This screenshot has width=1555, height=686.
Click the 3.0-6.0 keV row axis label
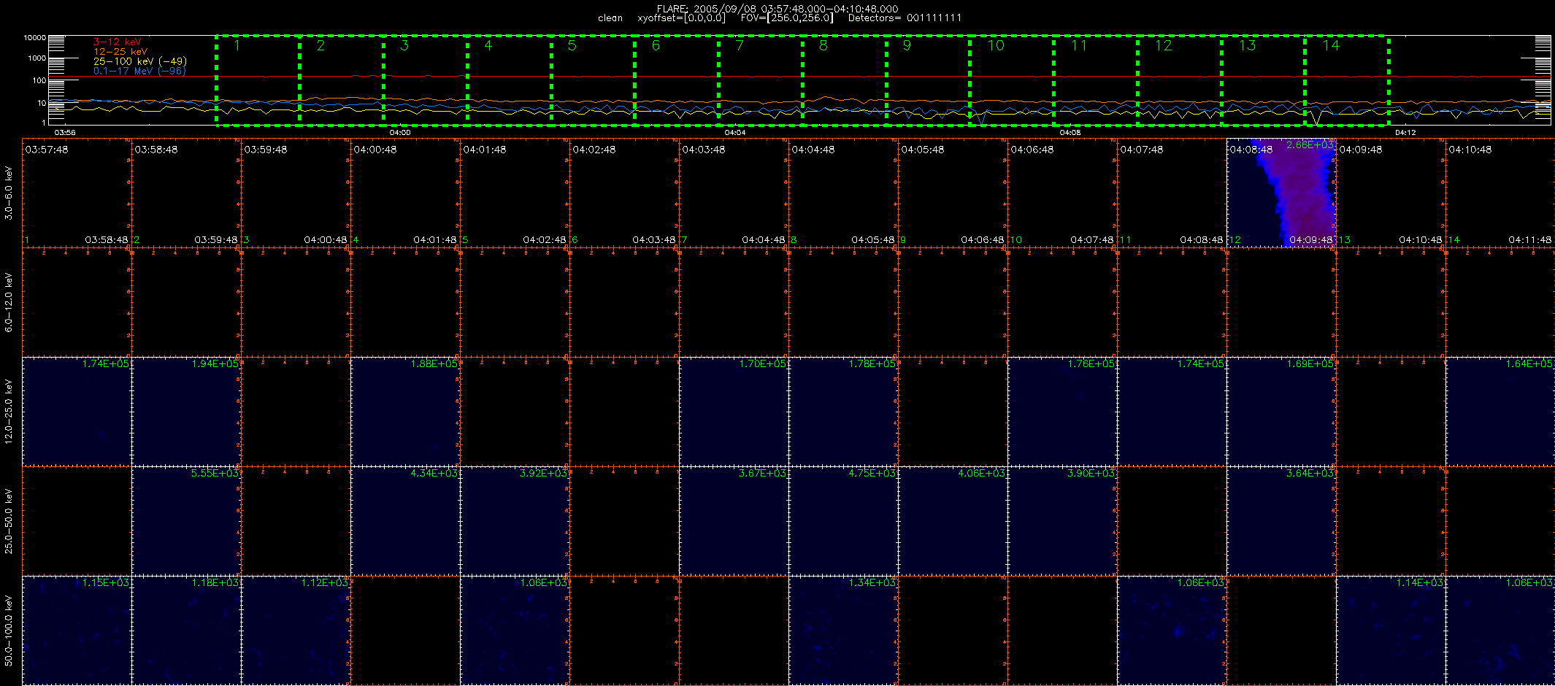pyautogui.click(x=9, y=193)
